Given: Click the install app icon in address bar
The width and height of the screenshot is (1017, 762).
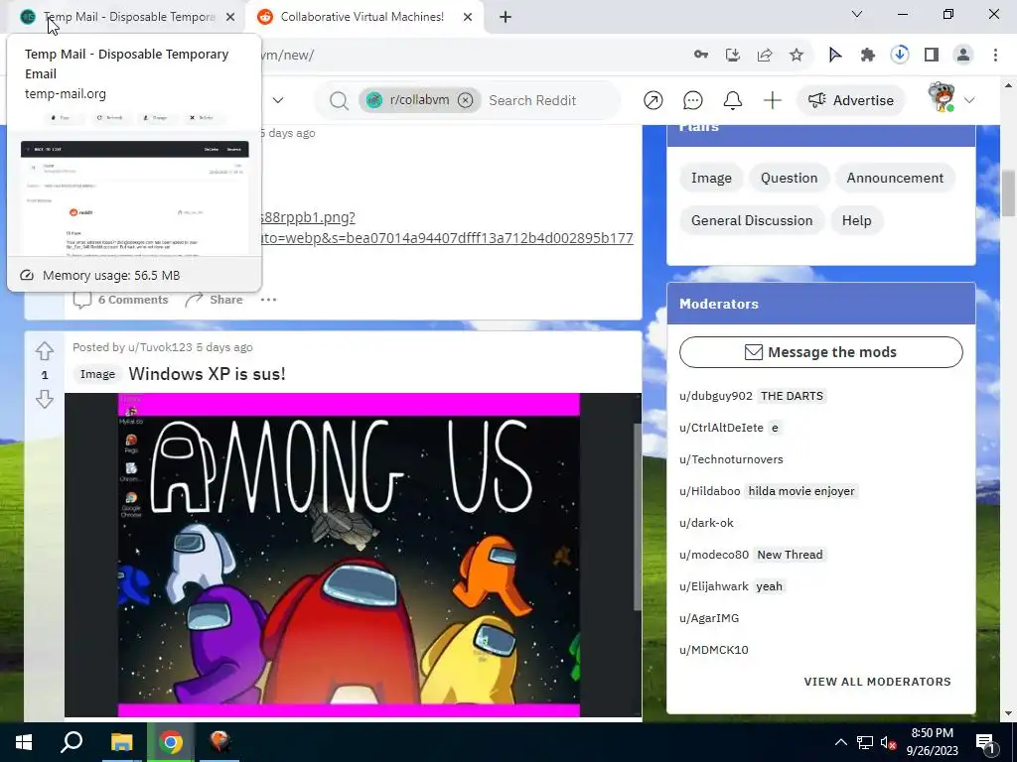Looking at the screenshot, I should pyautogui.click(x=733, y=55).
